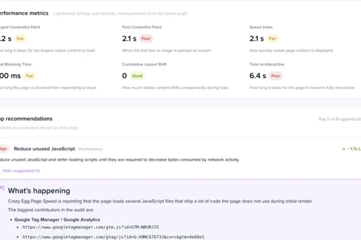Open the googletagmanager gtm.js URL
The width and height of the screenshot is (361, 240).
click(91, 227)
